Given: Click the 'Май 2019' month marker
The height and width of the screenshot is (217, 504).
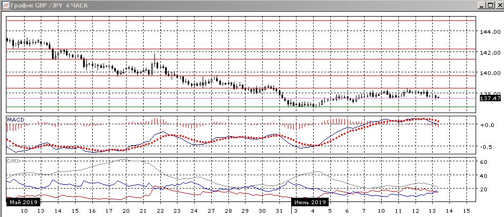Looking at the screenshot, I should [23, 202].
